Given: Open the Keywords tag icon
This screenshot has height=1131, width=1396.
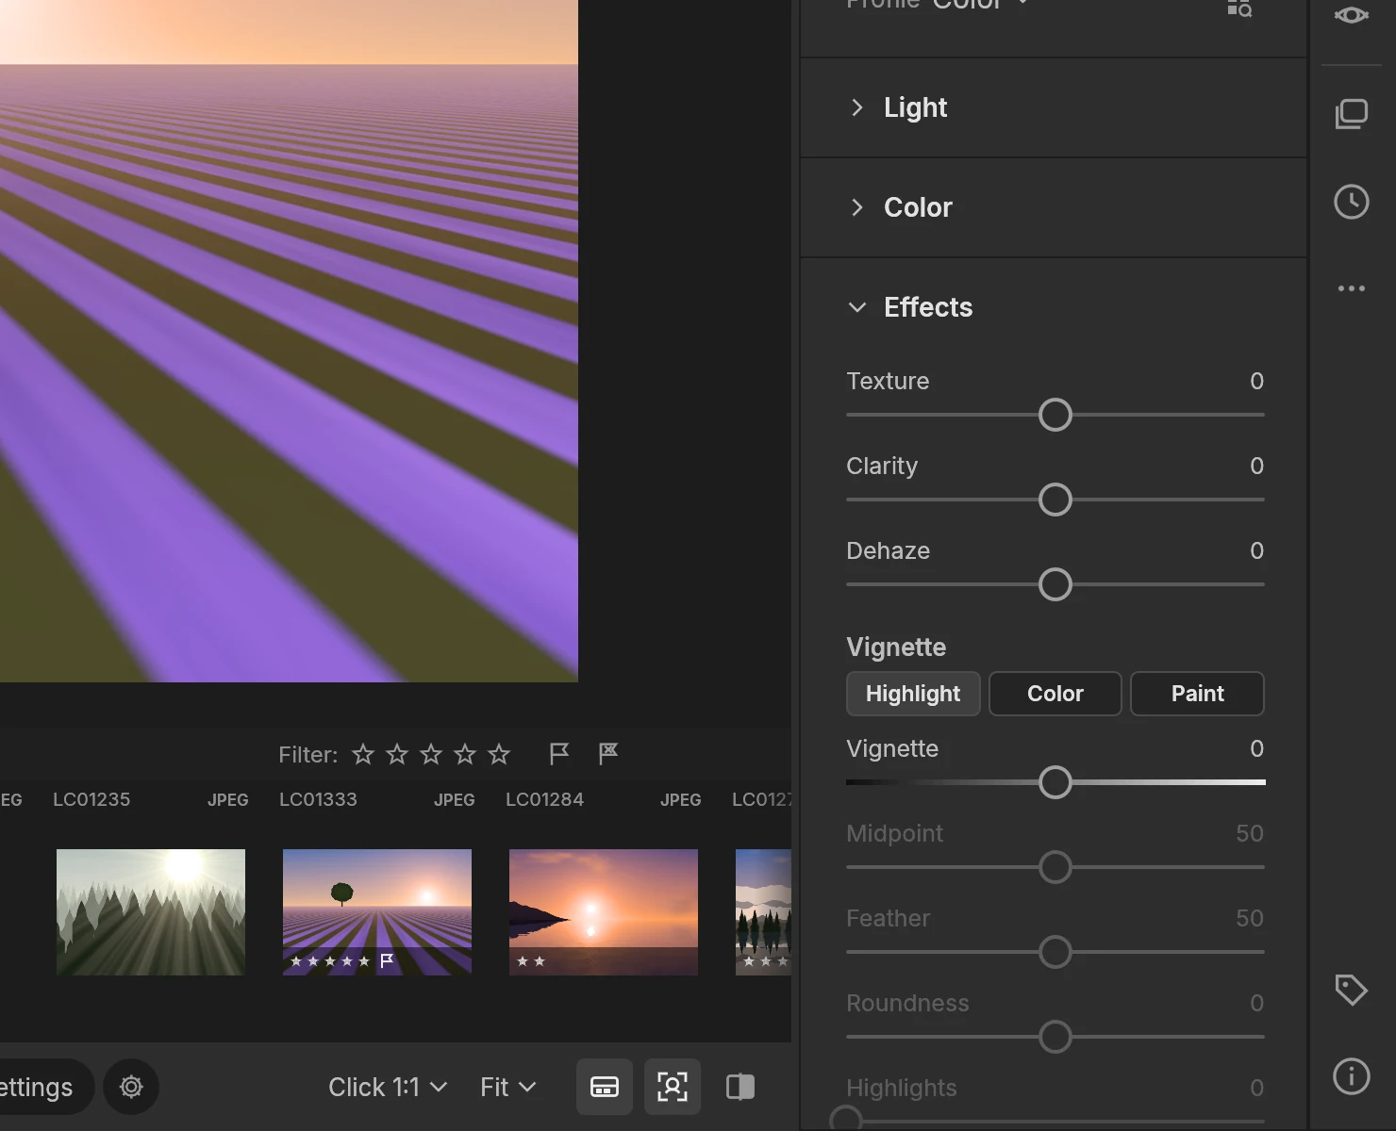Looking at the screenshot, I should [1352, 990].
